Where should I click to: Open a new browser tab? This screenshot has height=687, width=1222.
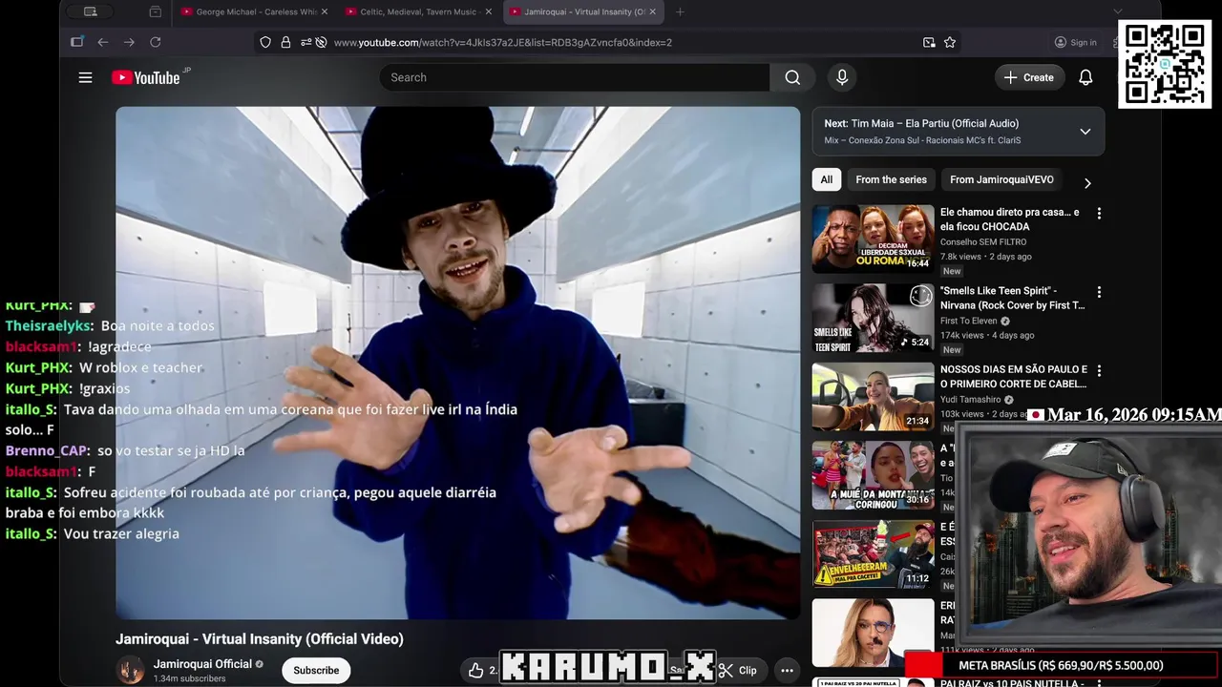[x=680, y=11]
